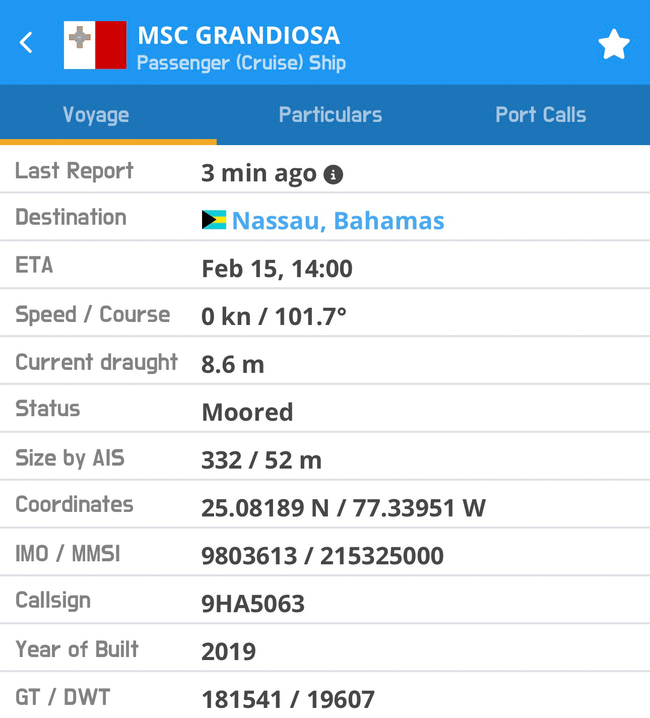Open the Nassau, Bahamas destination link
Screen dimensions: 650x718
[x=338, y=221]
